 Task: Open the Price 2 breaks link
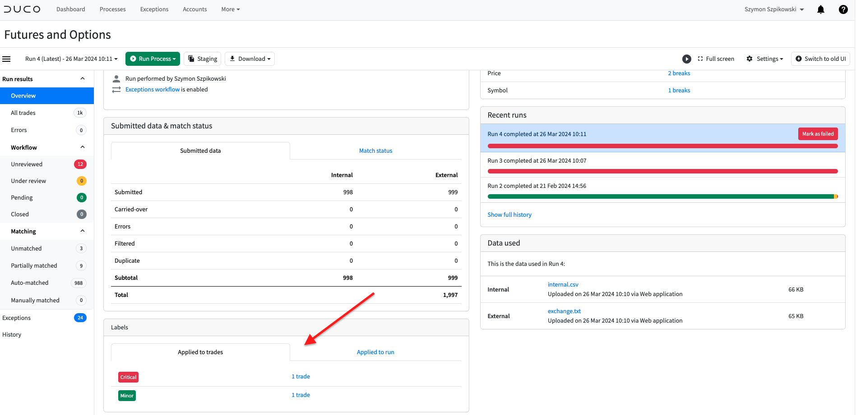[679, 73]
